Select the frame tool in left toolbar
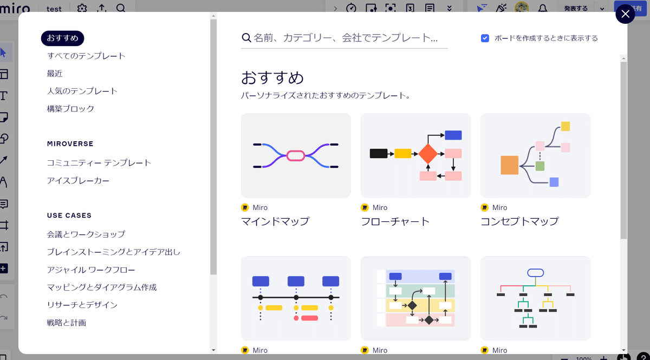The height and width of the screenshot is (360, 650). click(x=4, y=225)
